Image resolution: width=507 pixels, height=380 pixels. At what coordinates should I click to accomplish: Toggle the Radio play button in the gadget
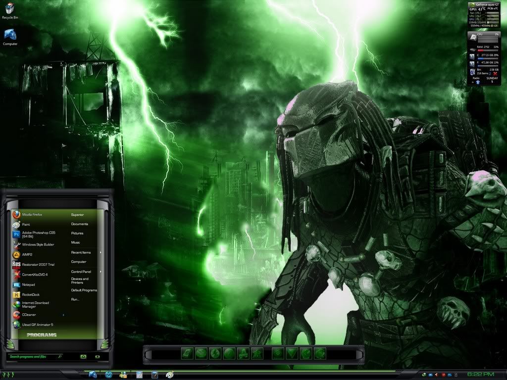[478, 82]
